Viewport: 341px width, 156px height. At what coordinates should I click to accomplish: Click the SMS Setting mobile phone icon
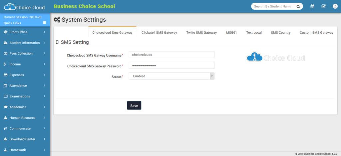click(57, 42)
